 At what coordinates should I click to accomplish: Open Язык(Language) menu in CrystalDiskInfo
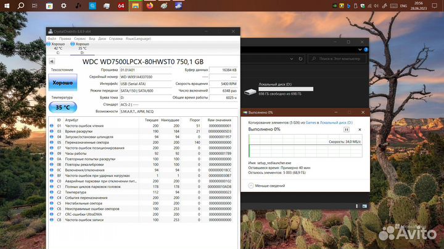(138, 39)
